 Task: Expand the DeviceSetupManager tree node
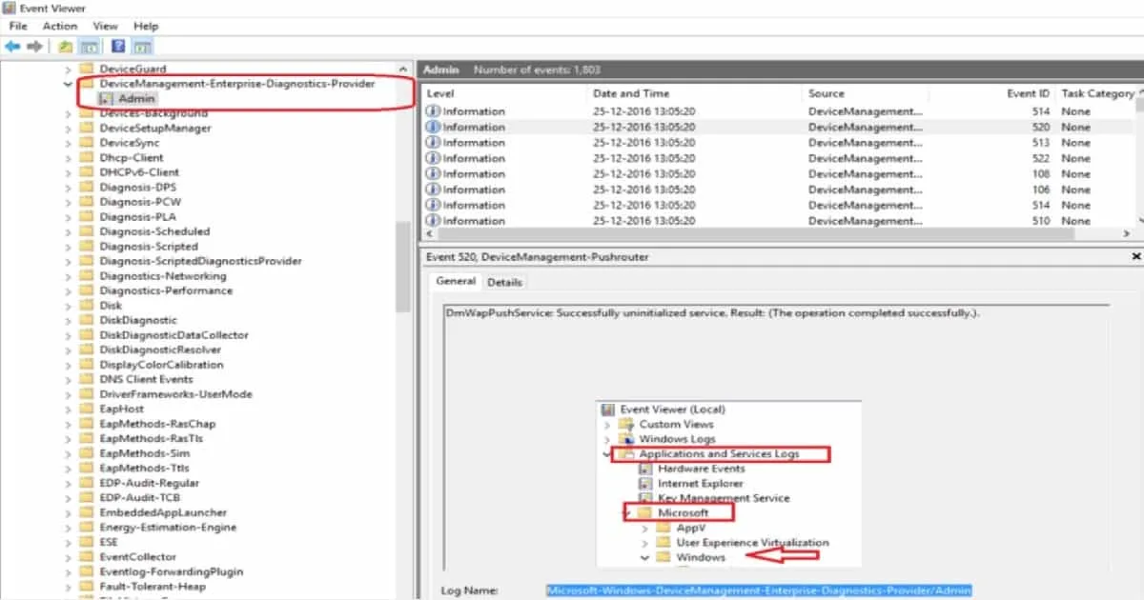[x=68, y=129]
